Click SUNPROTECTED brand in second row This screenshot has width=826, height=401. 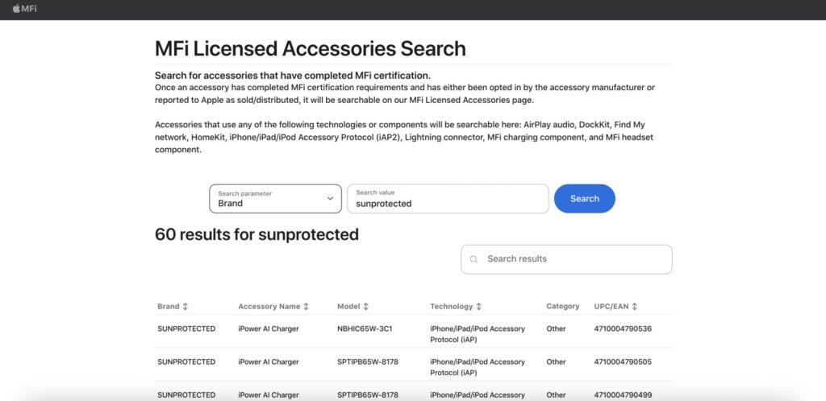(186, 362)
